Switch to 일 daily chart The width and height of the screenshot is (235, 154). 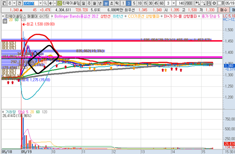click(x=83, y=3)
